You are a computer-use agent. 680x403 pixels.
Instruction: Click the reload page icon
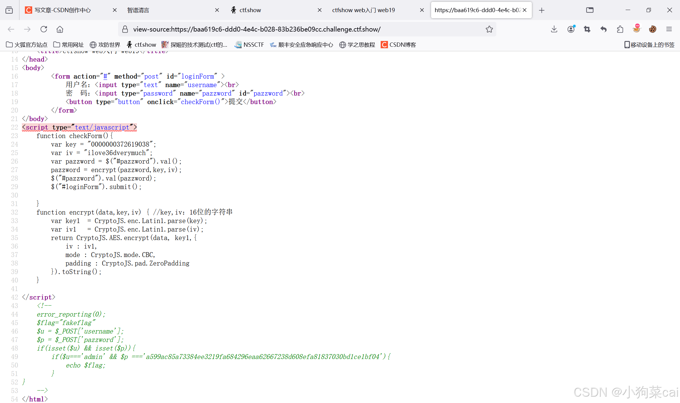coord(44,29)
